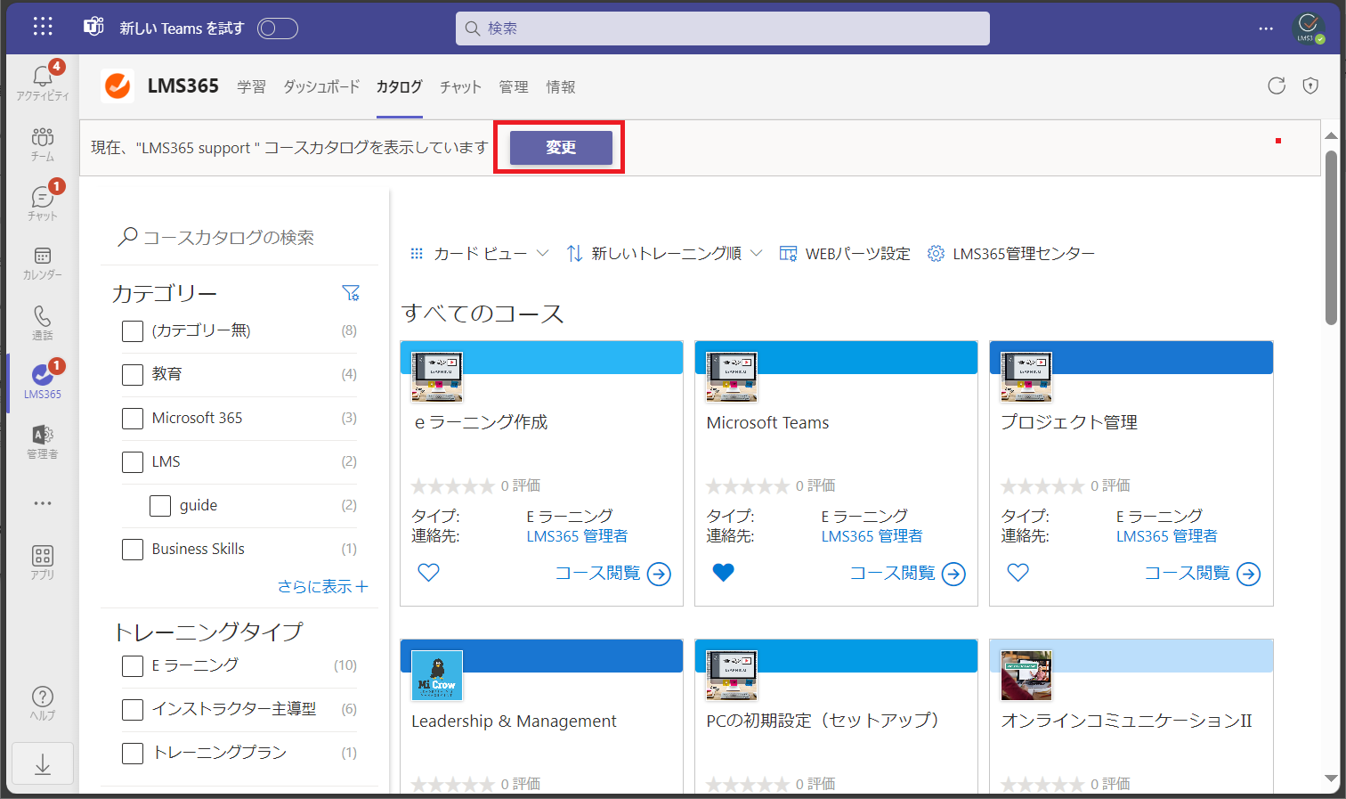Switch to the 情報 tab
The image size is (1346, 799).
point(561,86)
